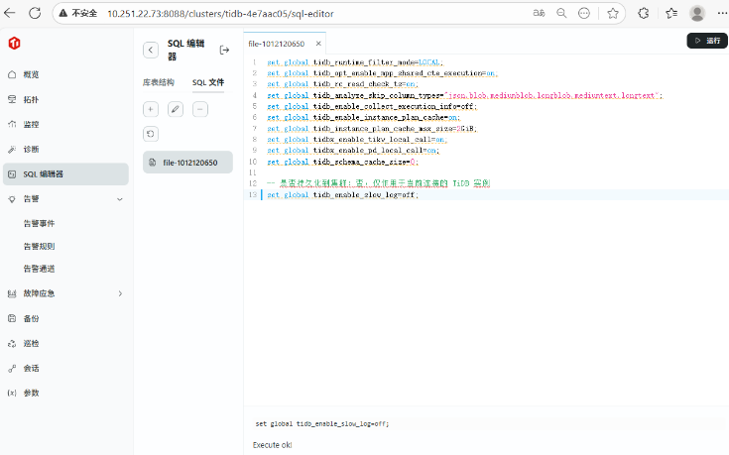Image resolution: width=729 pixels, height=455 pixels.
Task: Click the refresh file list icon
Action: 151,134
